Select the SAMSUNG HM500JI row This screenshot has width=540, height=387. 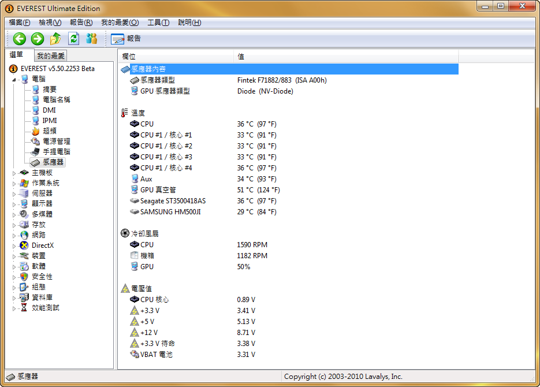coord(289,212)
